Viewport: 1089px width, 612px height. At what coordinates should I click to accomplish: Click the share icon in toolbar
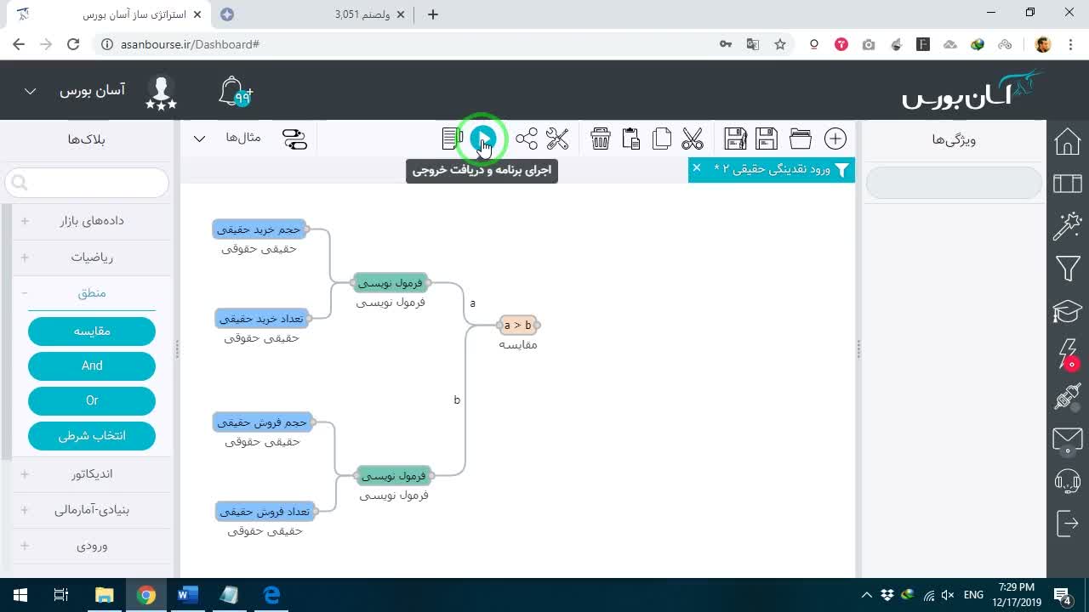coord(527,139)
